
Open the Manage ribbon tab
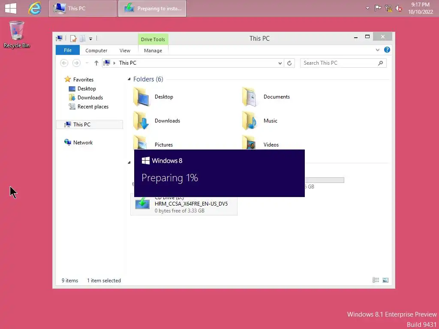[153, 51]
